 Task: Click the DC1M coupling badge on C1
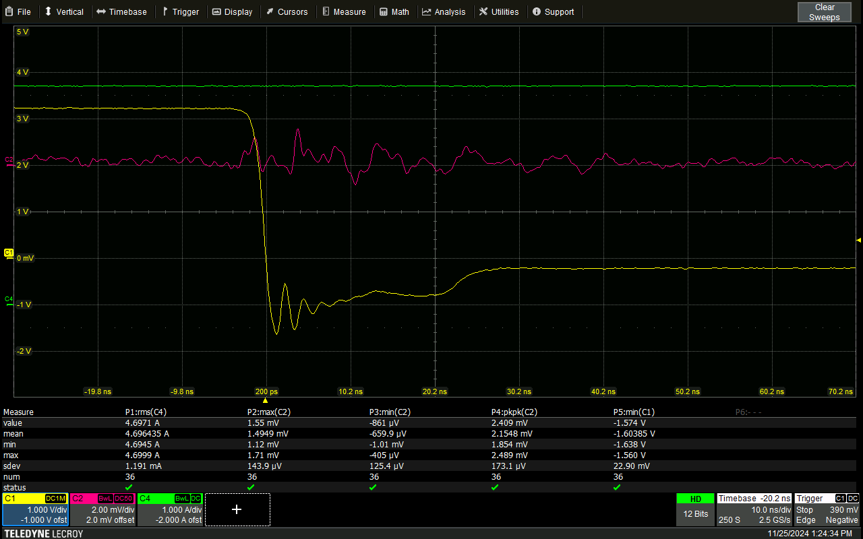[x=55, y=499]
